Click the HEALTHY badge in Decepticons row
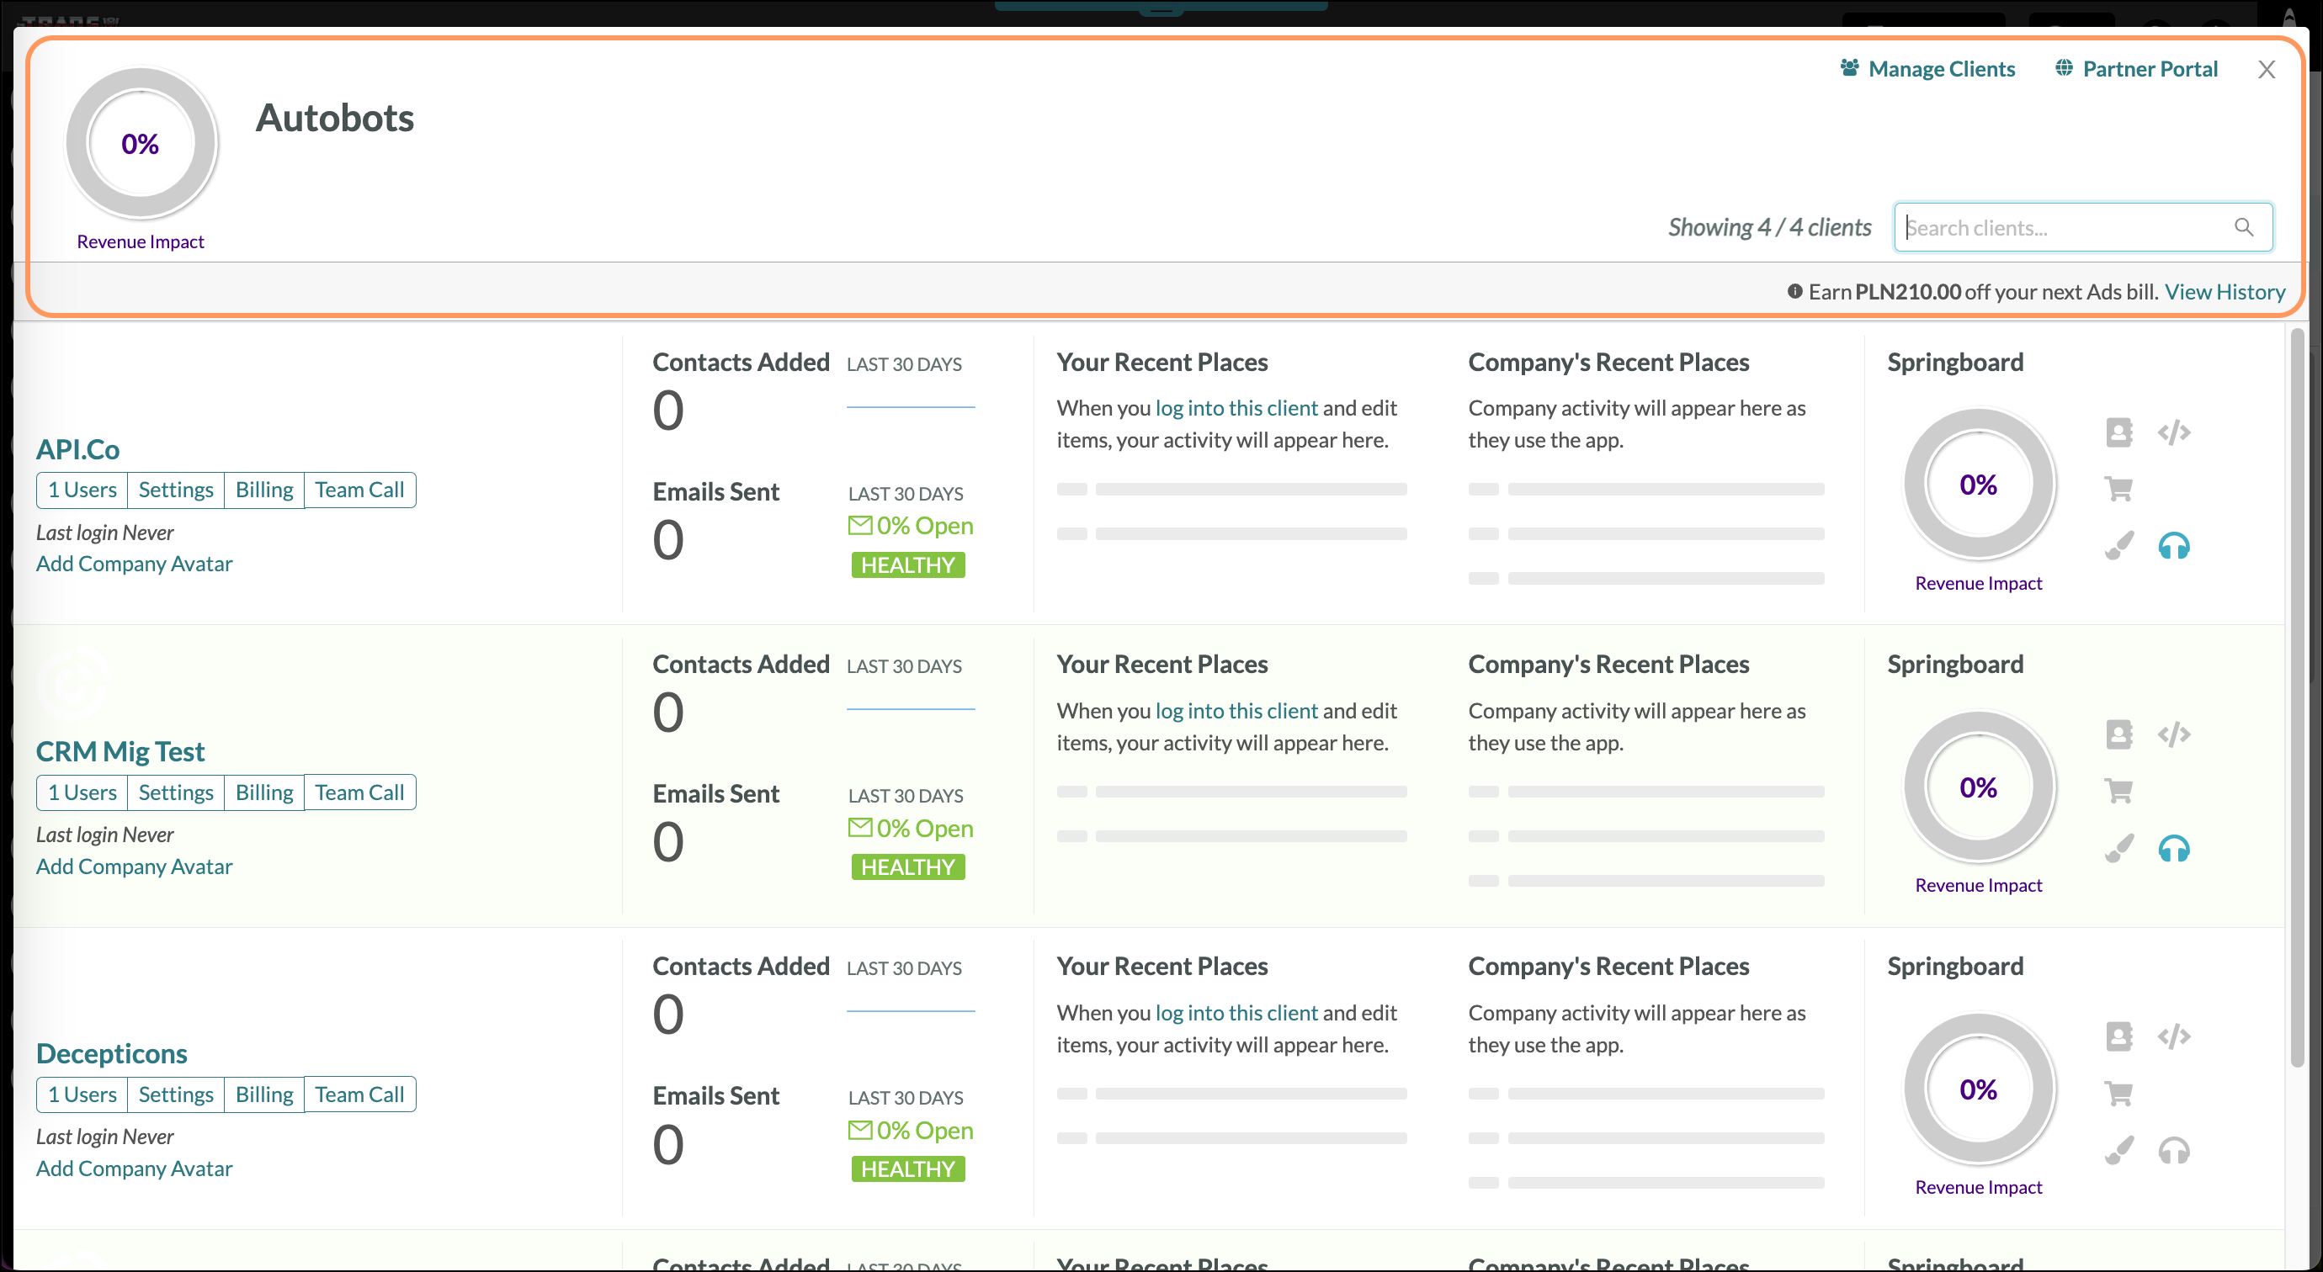The height and width of the screenshot is (1272, 2323). pyautogui.click(x=907, y=1169)
